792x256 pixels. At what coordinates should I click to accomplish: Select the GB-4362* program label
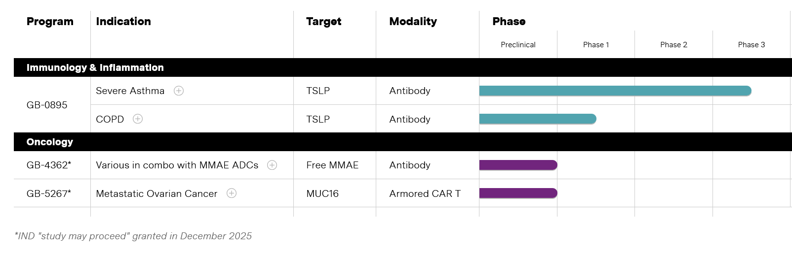pos(49,165)
